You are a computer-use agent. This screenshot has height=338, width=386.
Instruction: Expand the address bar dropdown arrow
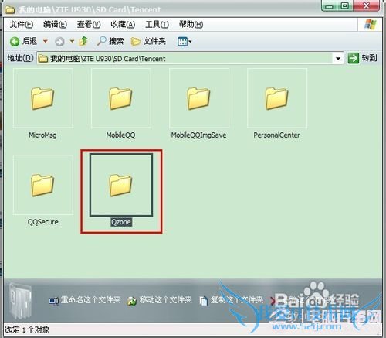(x=338, y=59)
